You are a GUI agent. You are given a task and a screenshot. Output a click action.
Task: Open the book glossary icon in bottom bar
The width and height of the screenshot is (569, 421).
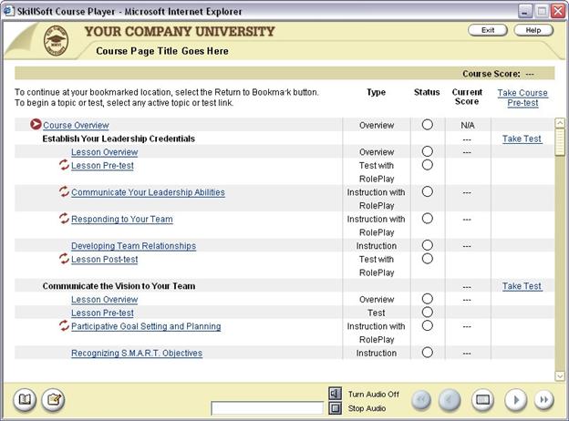[25, 400]
